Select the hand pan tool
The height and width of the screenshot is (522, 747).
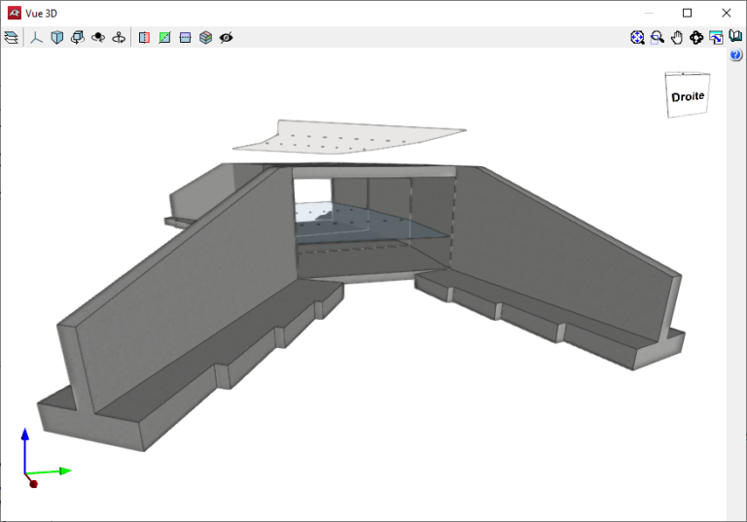click(677, 37)
